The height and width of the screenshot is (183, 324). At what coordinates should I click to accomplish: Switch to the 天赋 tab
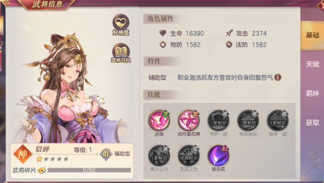click(x=312, y=65)
